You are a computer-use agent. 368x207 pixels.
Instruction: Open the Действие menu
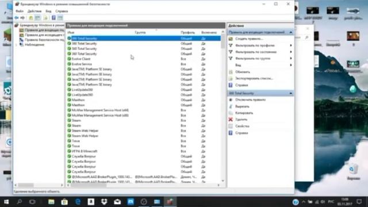[34, 11]
